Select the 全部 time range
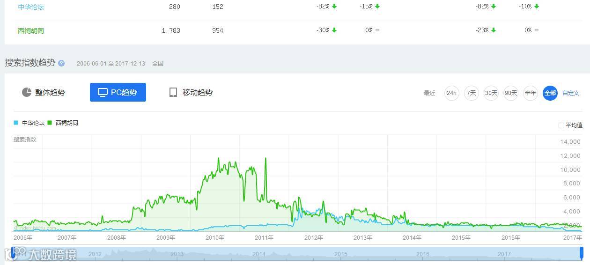The height and width of the screenshot is (265, 590). 550,93
